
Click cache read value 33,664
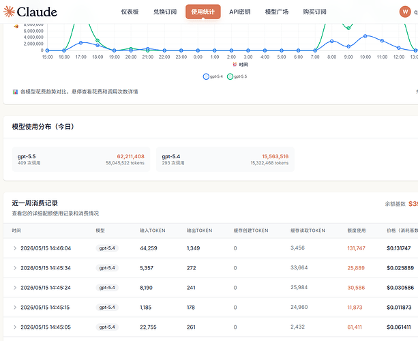[x=299, y=267]
